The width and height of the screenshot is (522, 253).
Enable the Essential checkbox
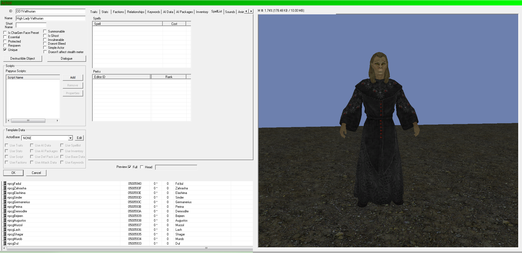pos(5,37)
